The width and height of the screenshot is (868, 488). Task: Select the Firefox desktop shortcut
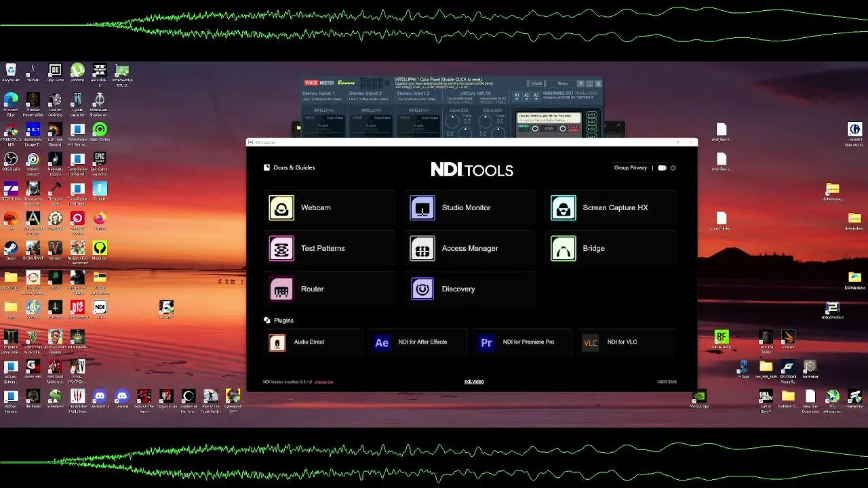[x=100, y=222]
